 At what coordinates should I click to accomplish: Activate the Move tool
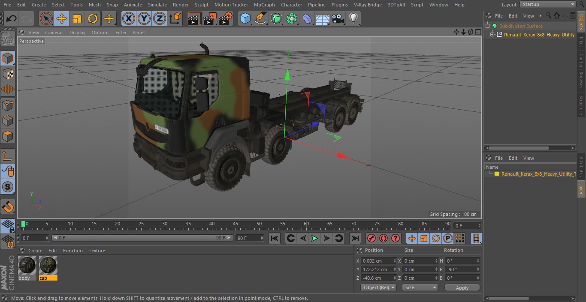(62, 18)
